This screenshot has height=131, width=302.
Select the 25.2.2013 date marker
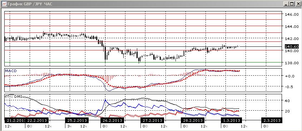pos(77,120)
